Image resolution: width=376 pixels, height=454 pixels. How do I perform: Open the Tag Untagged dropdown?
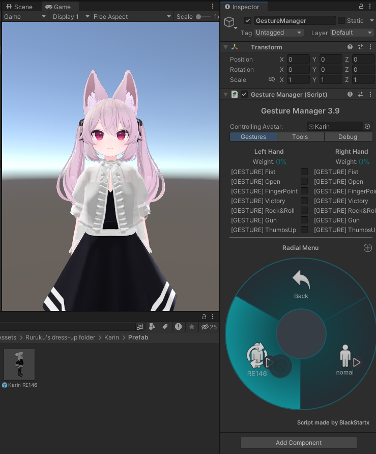tap(279, 33)
